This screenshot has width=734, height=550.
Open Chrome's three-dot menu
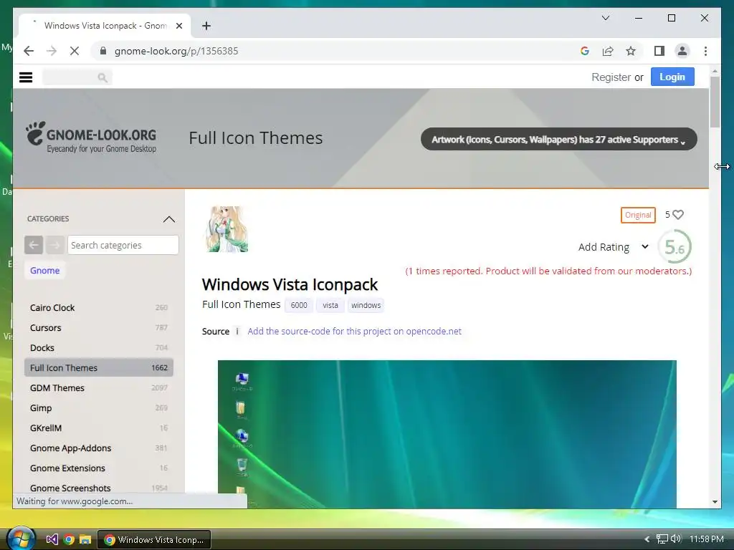click(x=705, y=51)
